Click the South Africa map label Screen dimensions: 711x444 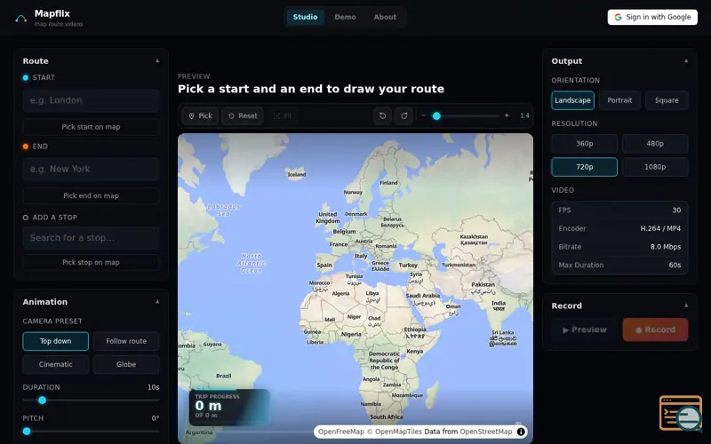(x=387, y=416)
